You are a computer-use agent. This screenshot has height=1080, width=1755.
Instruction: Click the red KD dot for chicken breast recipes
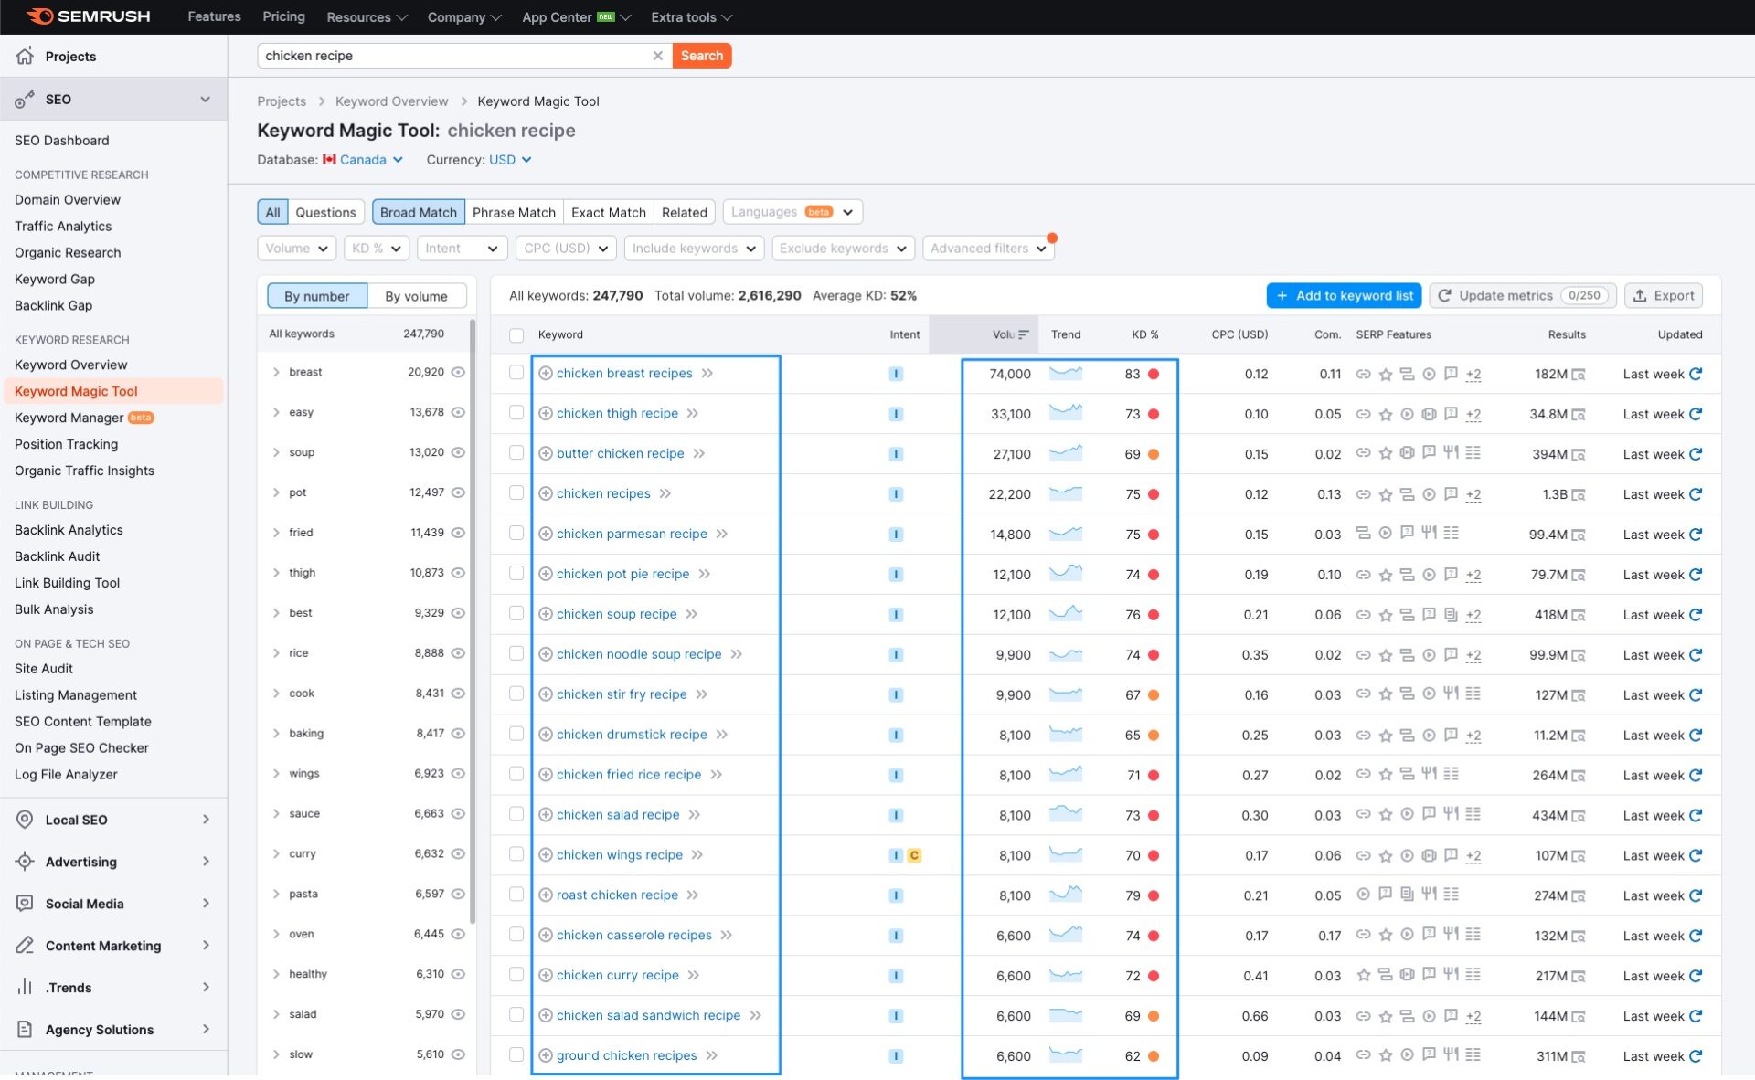coord(1154,374)
